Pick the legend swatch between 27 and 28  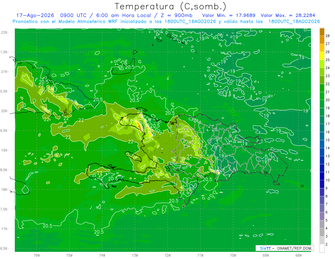322,40
